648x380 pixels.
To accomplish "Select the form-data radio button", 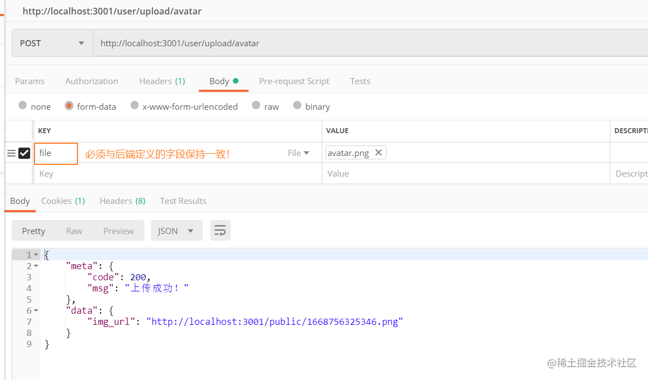I will [69, 105].
